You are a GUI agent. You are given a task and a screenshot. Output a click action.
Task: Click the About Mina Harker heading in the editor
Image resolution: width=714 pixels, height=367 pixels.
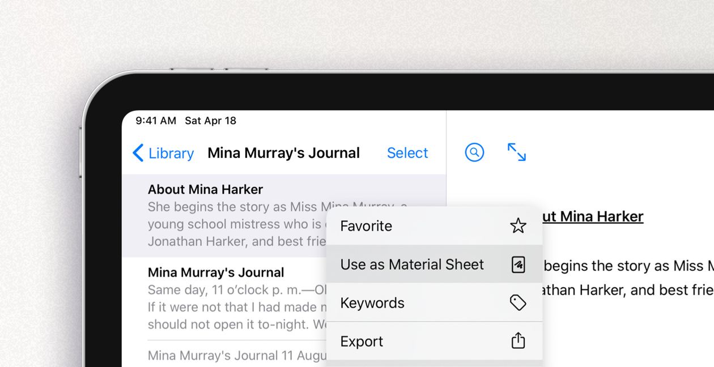coord(593,216)
